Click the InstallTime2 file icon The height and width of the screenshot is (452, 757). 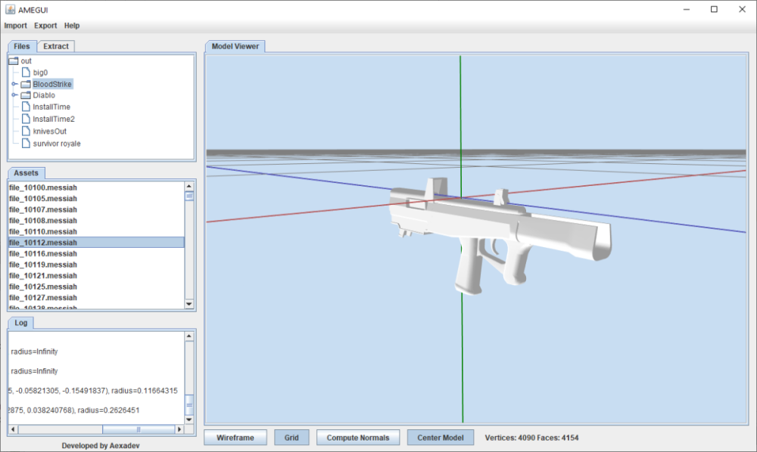(26, 119)
